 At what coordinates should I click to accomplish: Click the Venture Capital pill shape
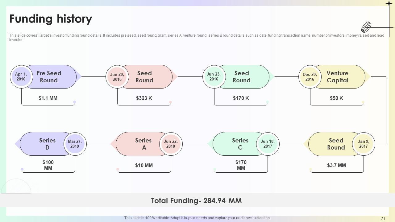tap(338, 77)
